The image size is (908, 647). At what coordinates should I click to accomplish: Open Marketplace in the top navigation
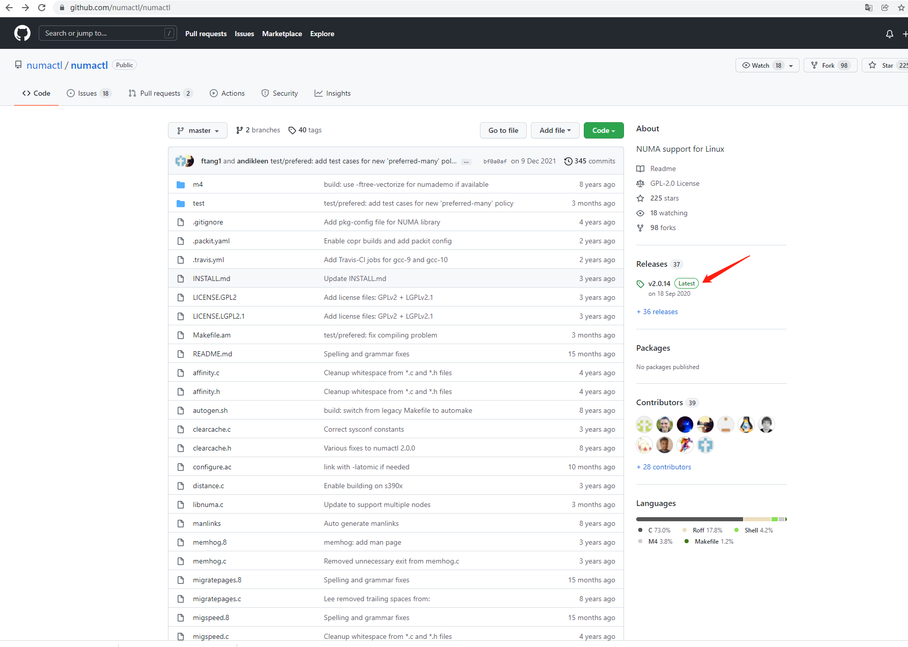[x=282, y=34]
